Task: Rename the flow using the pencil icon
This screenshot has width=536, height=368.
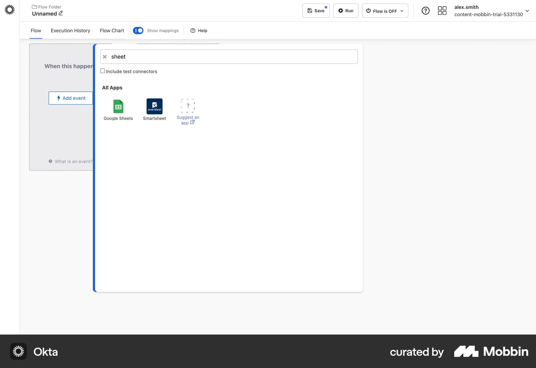Action: point(60,13)
